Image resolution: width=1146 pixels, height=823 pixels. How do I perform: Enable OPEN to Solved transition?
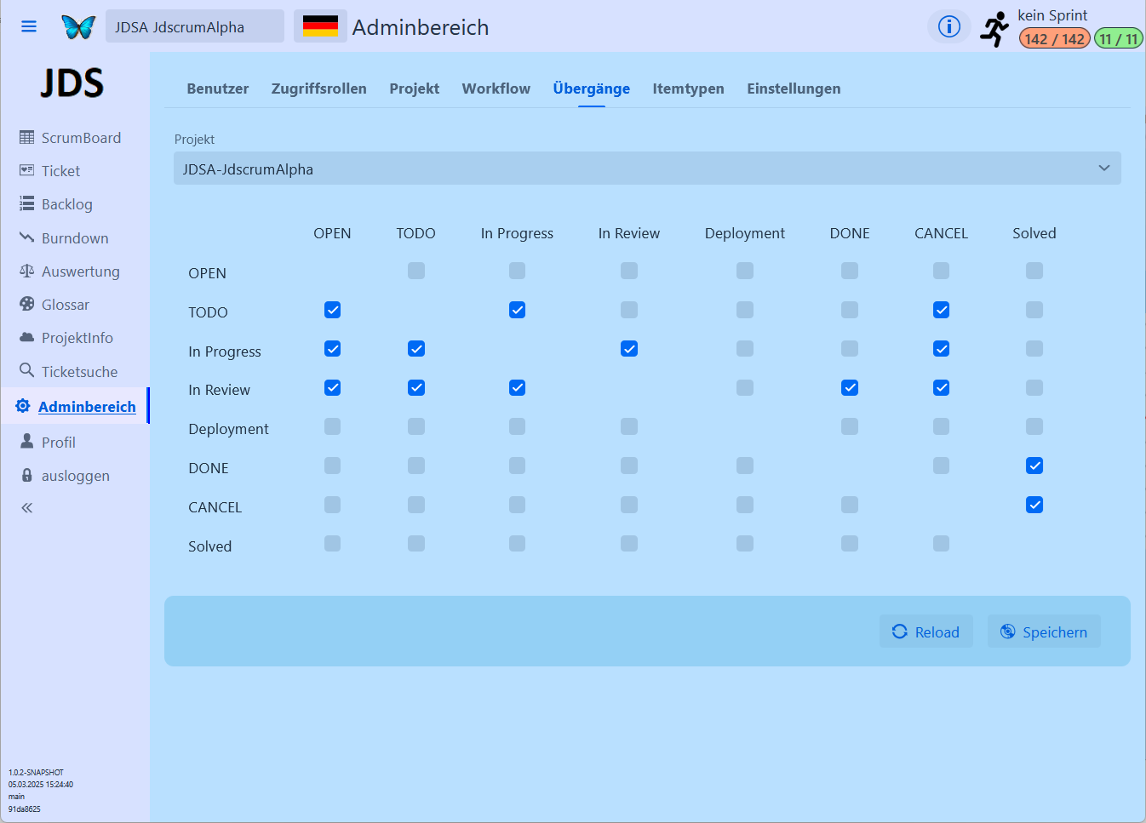1034,271
